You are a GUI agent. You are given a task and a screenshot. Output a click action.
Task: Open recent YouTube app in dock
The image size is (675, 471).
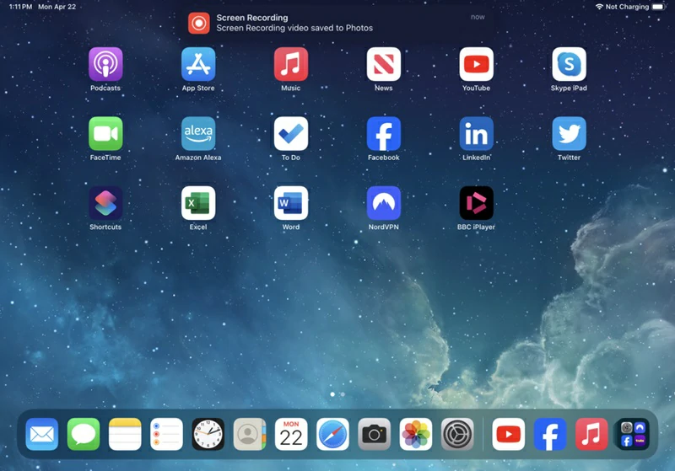click(x=509, y=434)
